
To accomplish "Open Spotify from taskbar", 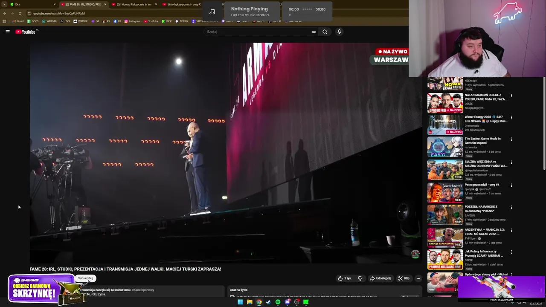I will click(x=278, y=302).
